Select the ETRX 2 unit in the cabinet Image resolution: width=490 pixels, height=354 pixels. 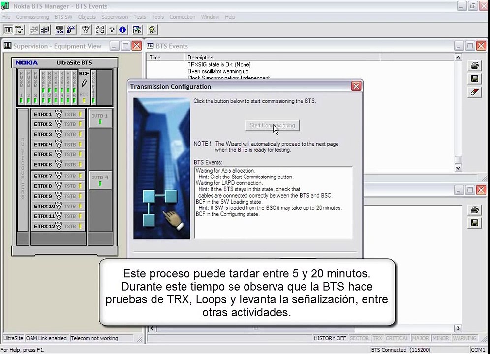[x=58, y=124]
